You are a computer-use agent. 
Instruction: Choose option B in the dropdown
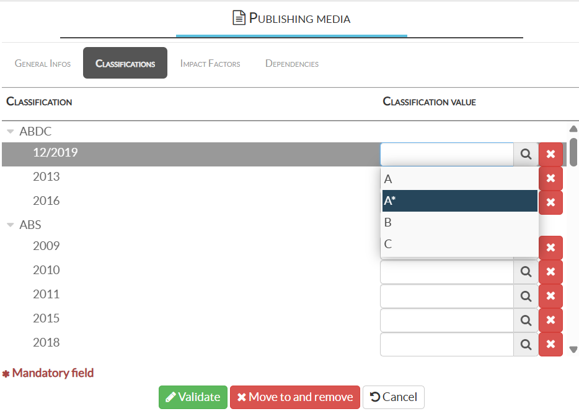point(459,223)
